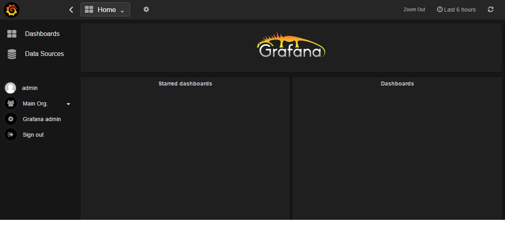
Task: Click the refresh dashboard icon
Action: tap(491, 9)
